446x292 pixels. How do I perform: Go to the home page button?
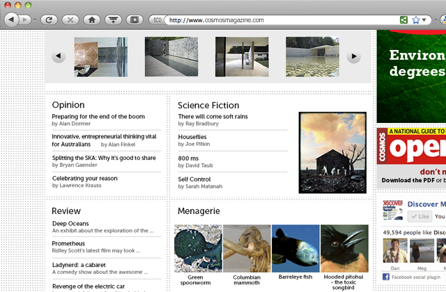click(91, 20)
